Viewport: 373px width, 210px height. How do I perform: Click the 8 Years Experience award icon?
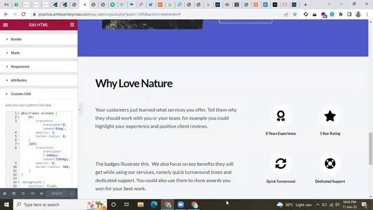coord(281,116)
